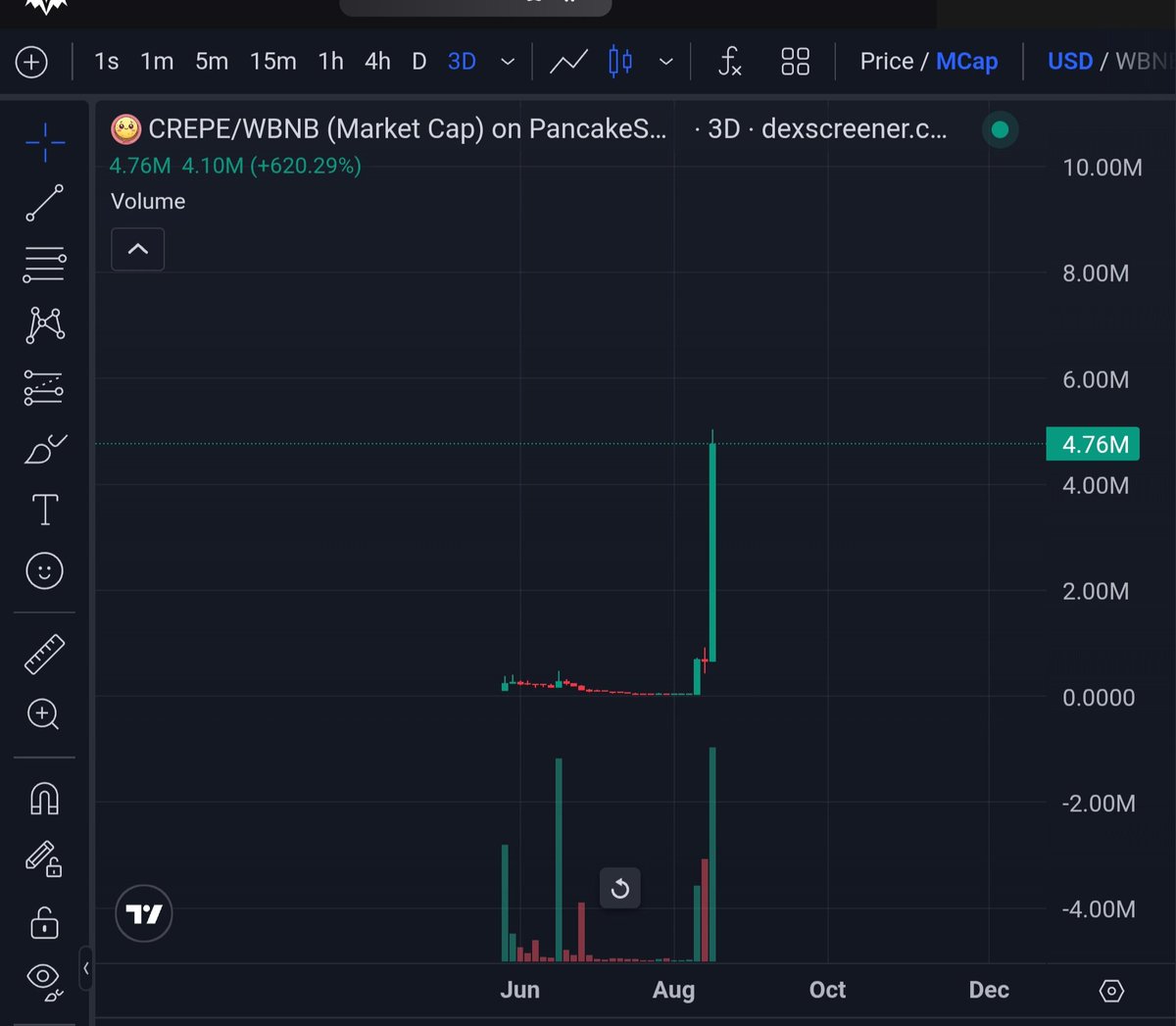Toggle lock all drawings
This screenshot has width=1176, height=1026.
(45, 922)
